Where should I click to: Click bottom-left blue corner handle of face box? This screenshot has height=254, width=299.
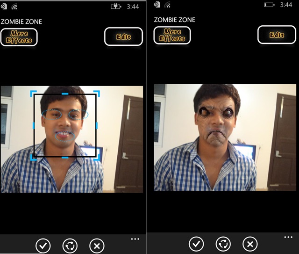point(33,158)
